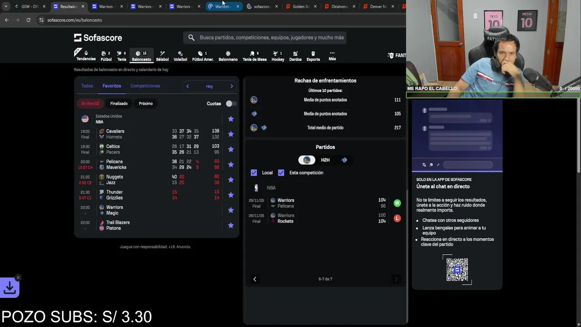Switch to the GSW browser tab
This screenshot has height=327, width=581.
(x=30, y=7)
